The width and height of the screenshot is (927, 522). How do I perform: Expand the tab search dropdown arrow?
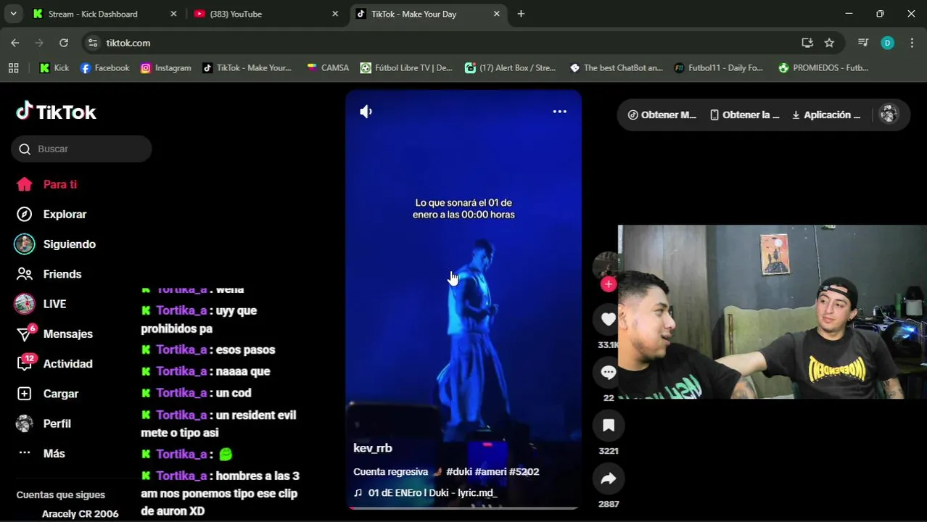coord(13,14)
